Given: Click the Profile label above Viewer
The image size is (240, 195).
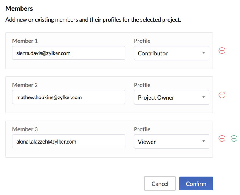Looking at the screenshot, I should click(x=142, y=129).
